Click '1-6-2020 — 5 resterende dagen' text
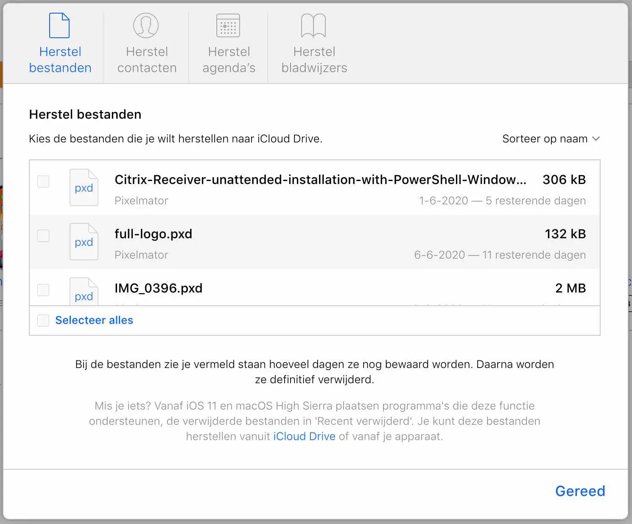Image resolution: width=632 pixels, height=524 pixels. (502, 201)
